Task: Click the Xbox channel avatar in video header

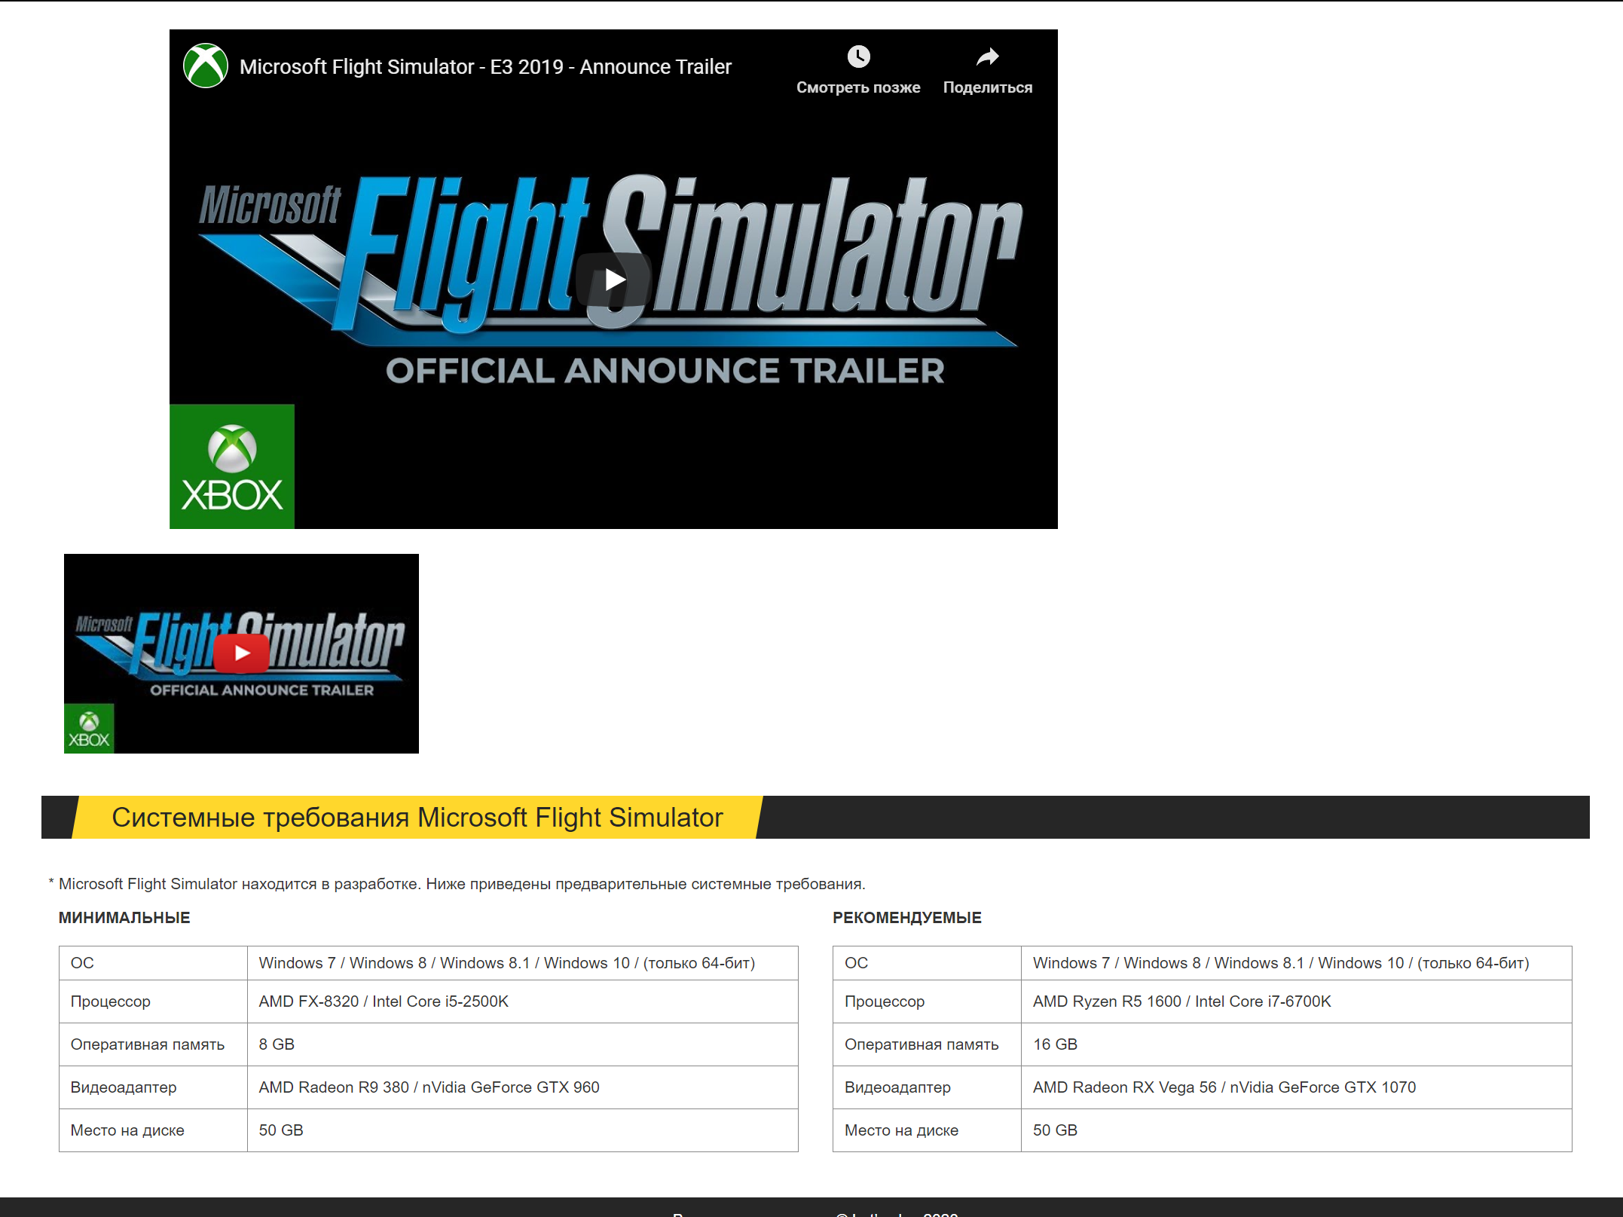Action: pos(206,66)
